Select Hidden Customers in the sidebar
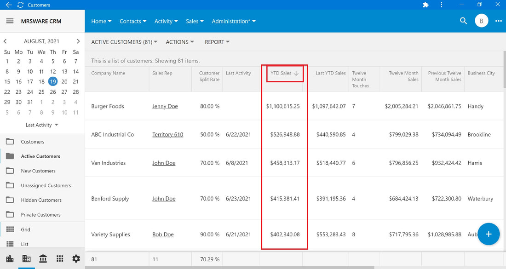The image size is (506, 269). pyautogui.click(x=41, y=200)
